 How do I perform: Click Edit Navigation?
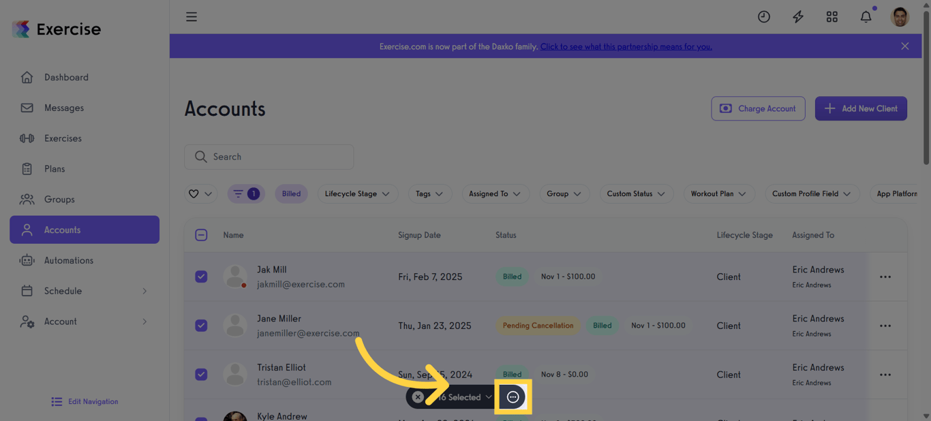point(85,402)
